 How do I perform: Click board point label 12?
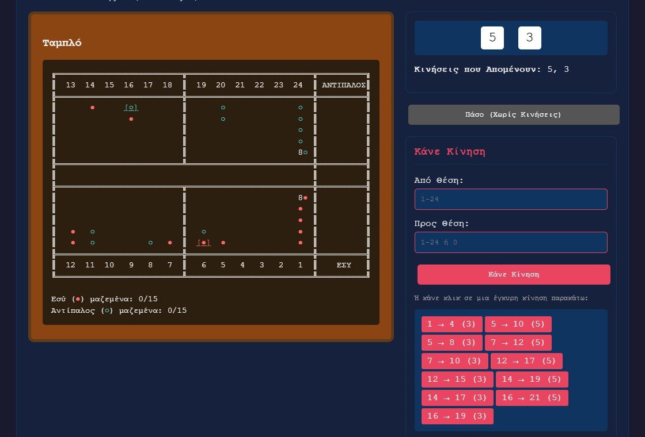[x=71, y=265]
